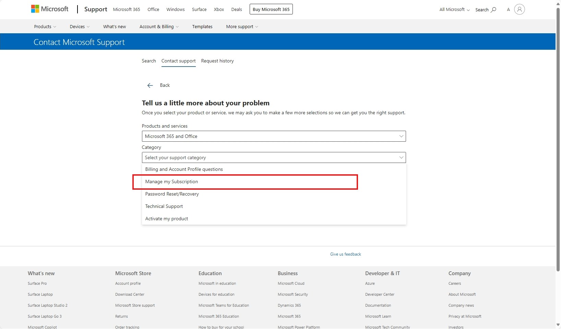Open the About Microsoft footer link

point(462,294)
